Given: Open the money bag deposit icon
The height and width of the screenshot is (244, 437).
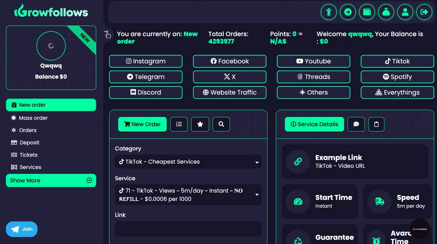Looking at the screenshot, I should pyautogui.click(x=386, y=12).
